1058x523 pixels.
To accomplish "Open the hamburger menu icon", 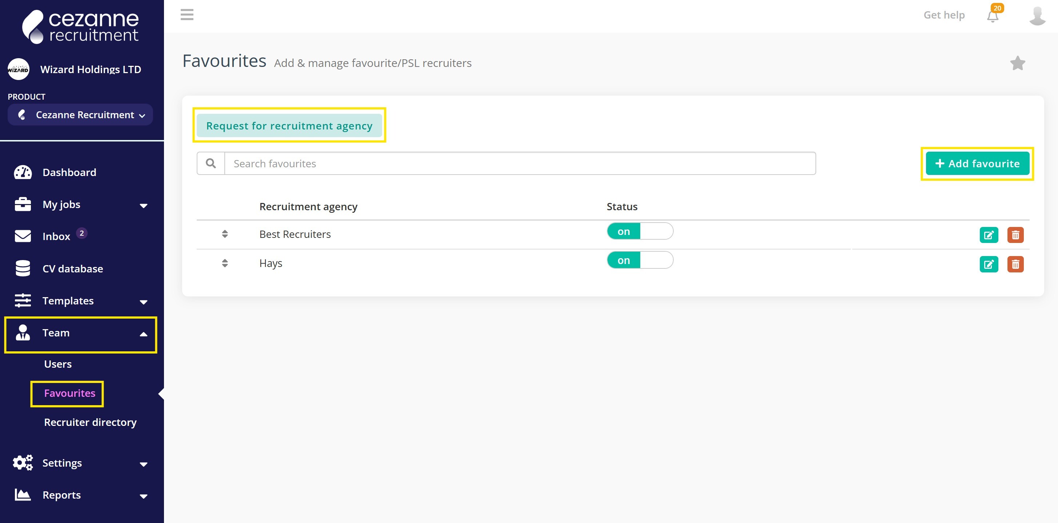I will click(187, 15).
